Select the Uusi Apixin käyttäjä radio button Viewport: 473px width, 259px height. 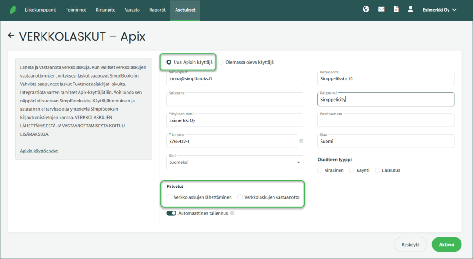click(x=170, y=62)
